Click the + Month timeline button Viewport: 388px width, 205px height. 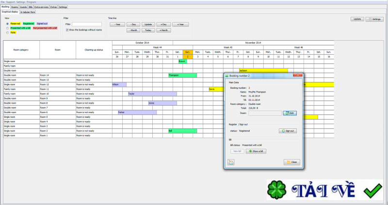[x=163, y=30]
